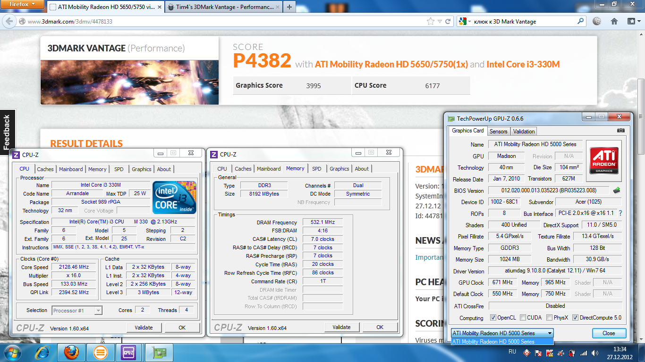
Task: Click the volume speaker tray icon
Action: click(595, 353)
